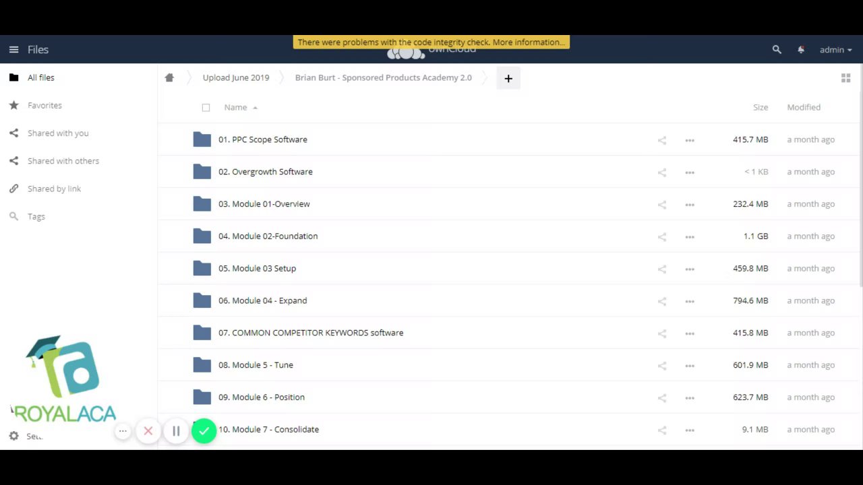The height and width of the screenshot is (485, 863).
Task: Open more actions for 09. Module 6 - Position
Action: 690,397
